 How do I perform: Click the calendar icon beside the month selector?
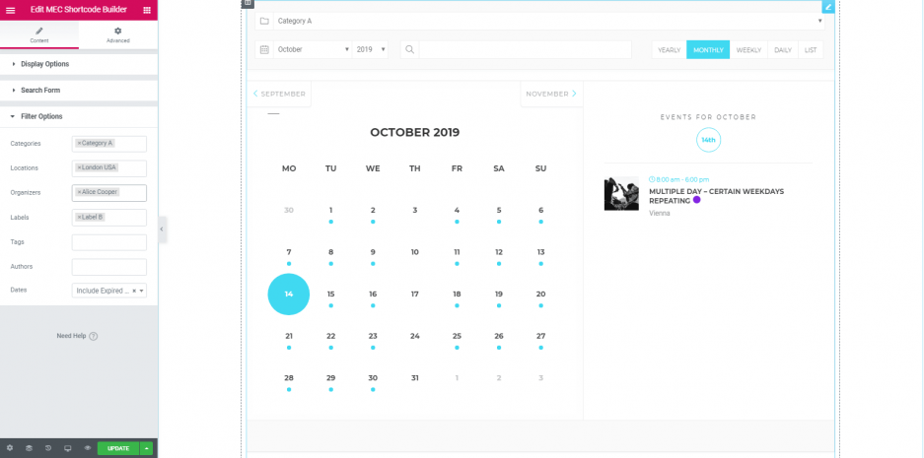pos(264,49)
